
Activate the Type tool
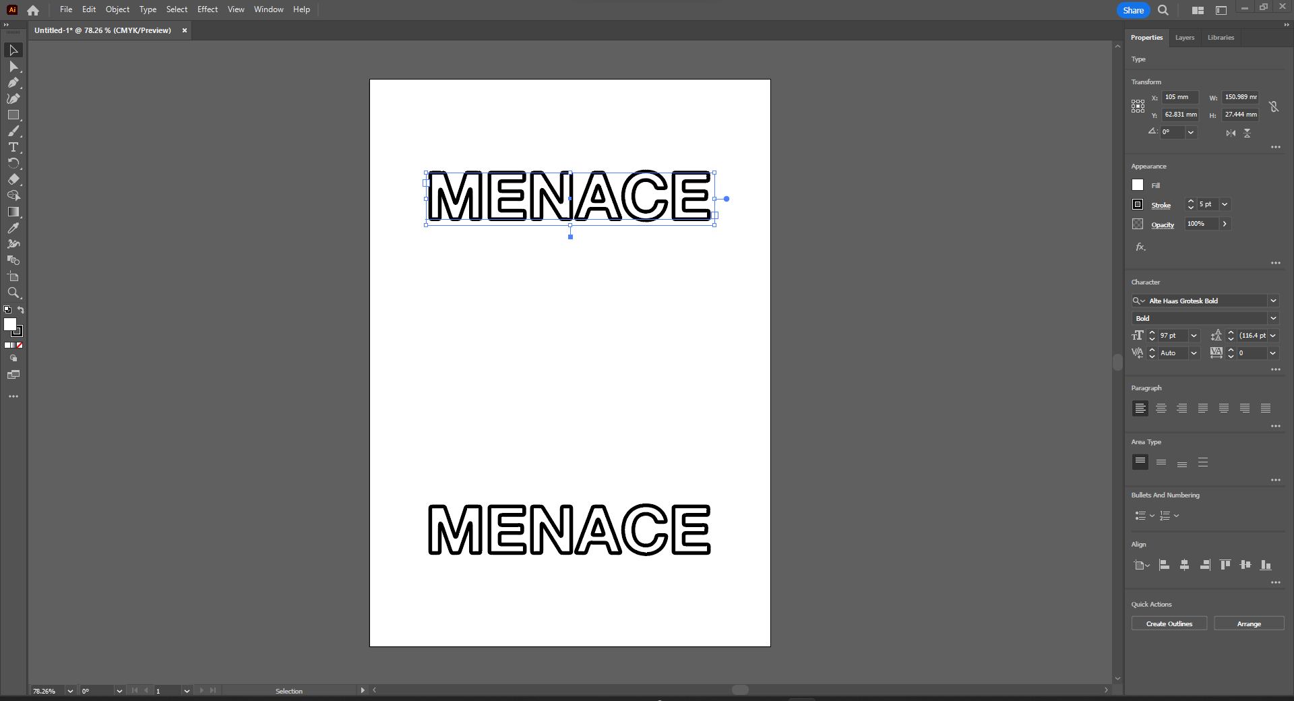[x=13, y=148]
